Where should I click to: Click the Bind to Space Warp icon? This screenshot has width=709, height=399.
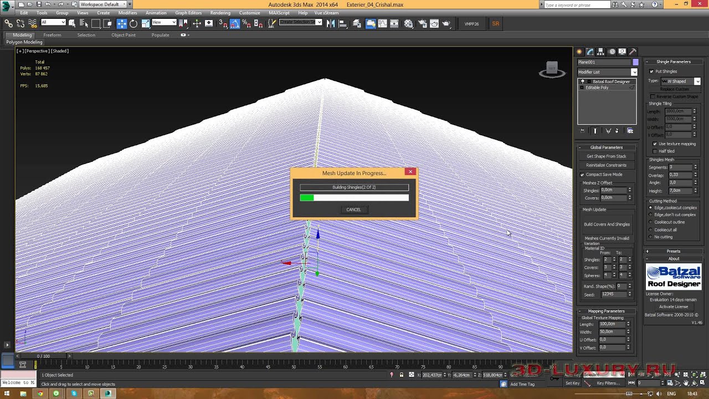(32, 24)
